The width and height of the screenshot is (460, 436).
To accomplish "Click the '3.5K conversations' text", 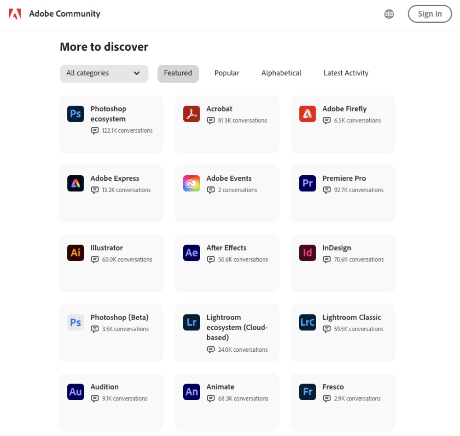I will click(125, 329).
